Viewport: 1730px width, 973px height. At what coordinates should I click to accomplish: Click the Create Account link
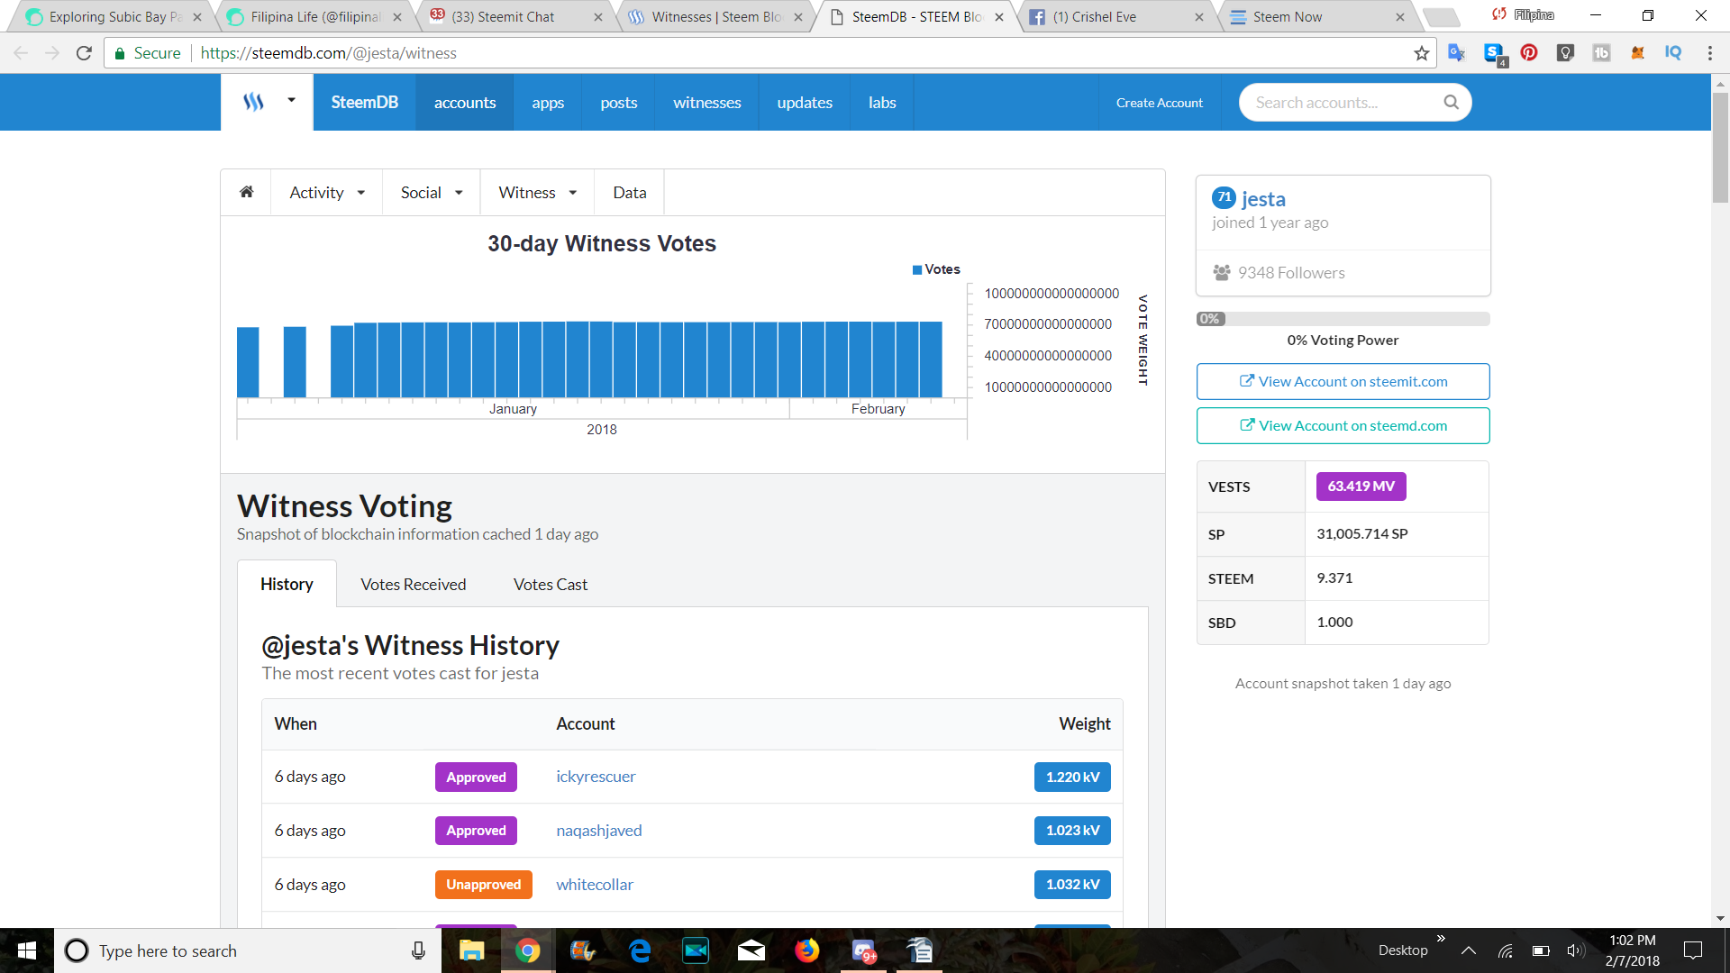click(x=1160, y=103)
